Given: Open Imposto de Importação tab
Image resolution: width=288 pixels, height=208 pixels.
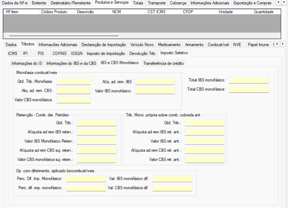Looking at the screenshot, I should tap(106, 53).
